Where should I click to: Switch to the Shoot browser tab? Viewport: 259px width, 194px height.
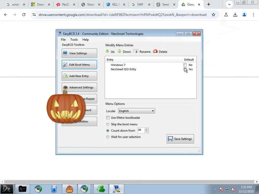(91, 5)
